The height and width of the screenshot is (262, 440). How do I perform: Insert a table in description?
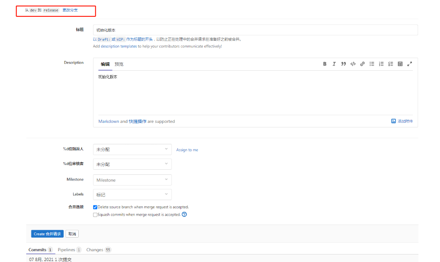[x=400, y=64]
